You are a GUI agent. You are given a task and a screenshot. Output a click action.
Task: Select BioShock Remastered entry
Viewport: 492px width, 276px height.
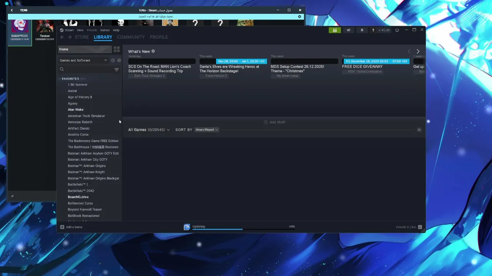click(83, 216)
